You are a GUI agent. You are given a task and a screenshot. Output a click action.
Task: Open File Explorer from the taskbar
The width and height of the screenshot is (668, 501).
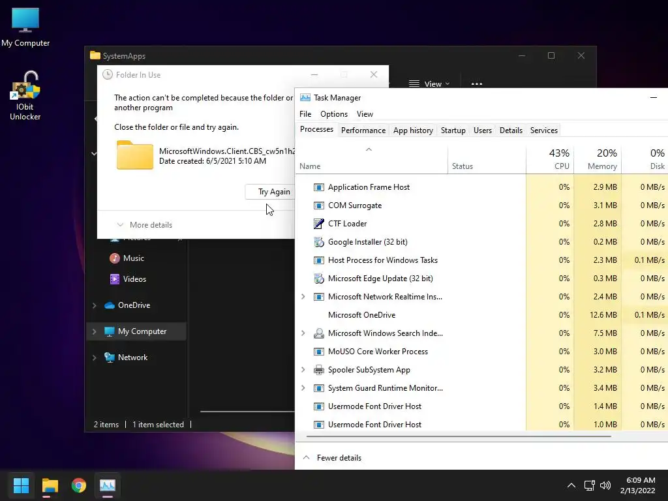pyautogui.click(x=50, y=485)
